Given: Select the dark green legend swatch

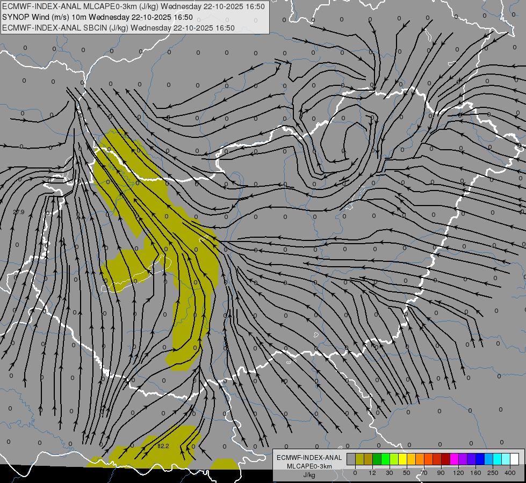Looking at the screenshot, I should coord(377,459).
